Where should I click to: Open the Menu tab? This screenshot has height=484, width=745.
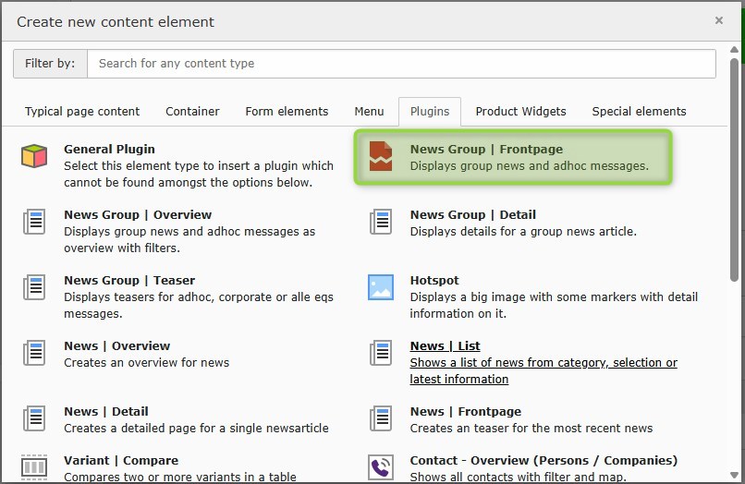pos(369,112)
